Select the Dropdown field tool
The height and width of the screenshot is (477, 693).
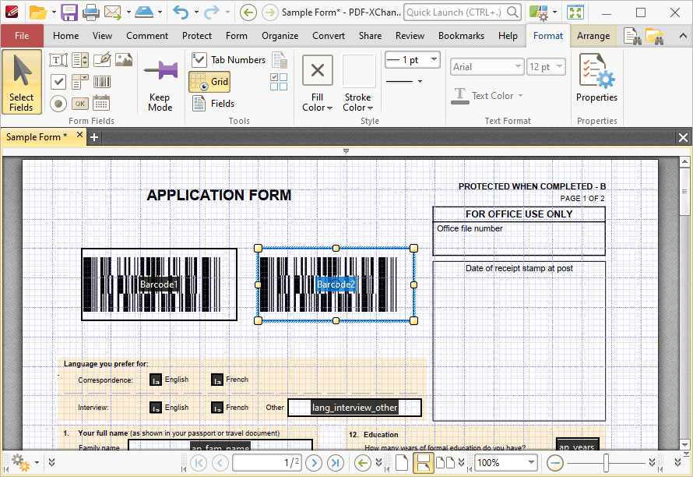(80, 81)
